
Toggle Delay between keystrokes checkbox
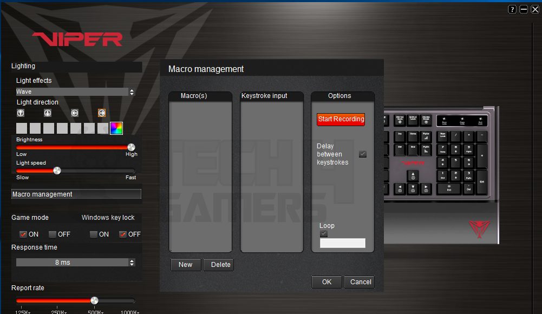[x=363, y=154]
